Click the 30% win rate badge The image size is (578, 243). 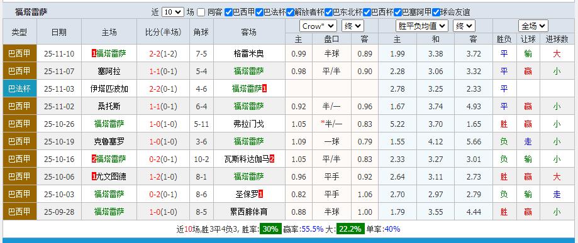click(270, 229)
